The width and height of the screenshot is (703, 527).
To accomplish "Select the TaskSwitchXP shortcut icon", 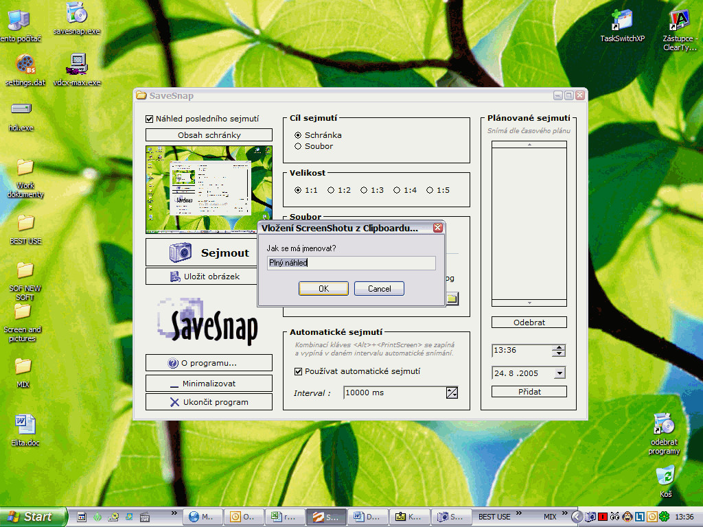I will (x=622, y=26).
